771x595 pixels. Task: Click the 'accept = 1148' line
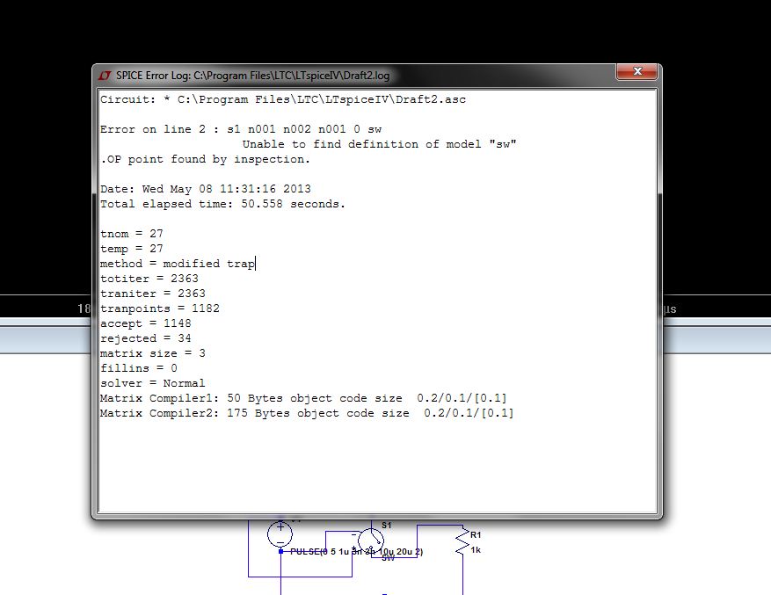146,323
